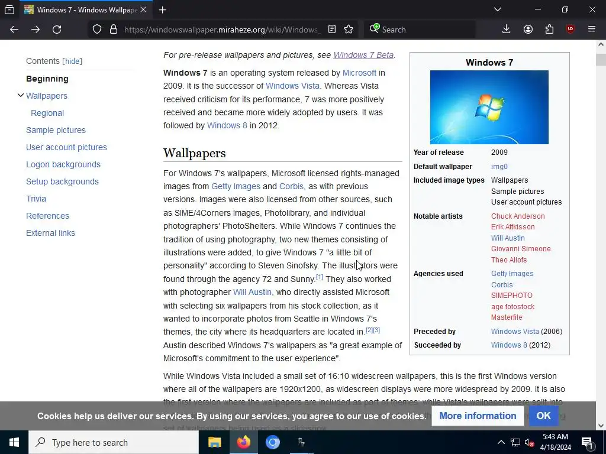Select the Windows 7 - Windows Wallpaper tab

86,10
